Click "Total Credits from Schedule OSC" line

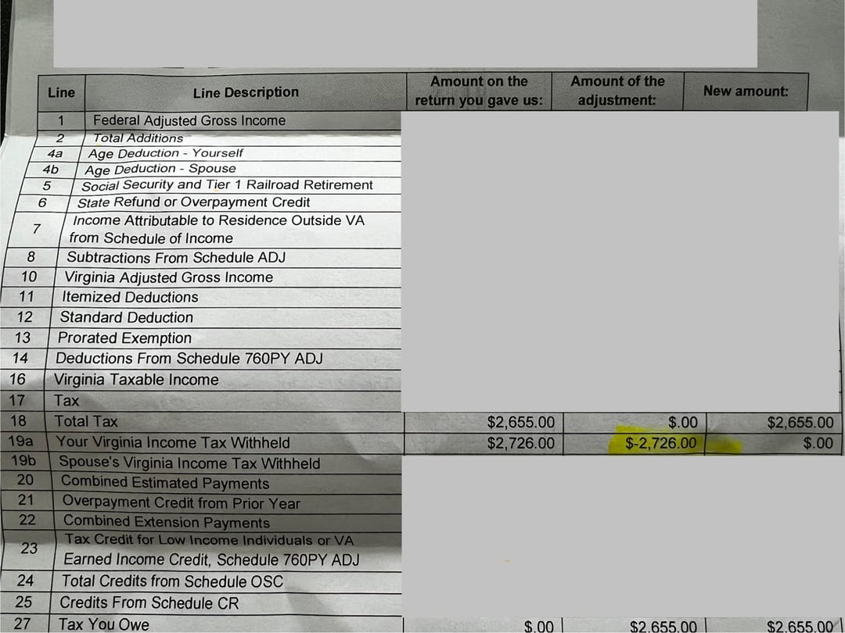(172, 581)
